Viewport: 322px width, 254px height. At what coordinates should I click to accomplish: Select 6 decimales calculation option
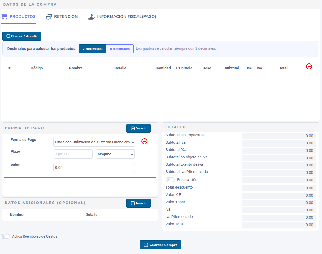click(x=120, y=49)
